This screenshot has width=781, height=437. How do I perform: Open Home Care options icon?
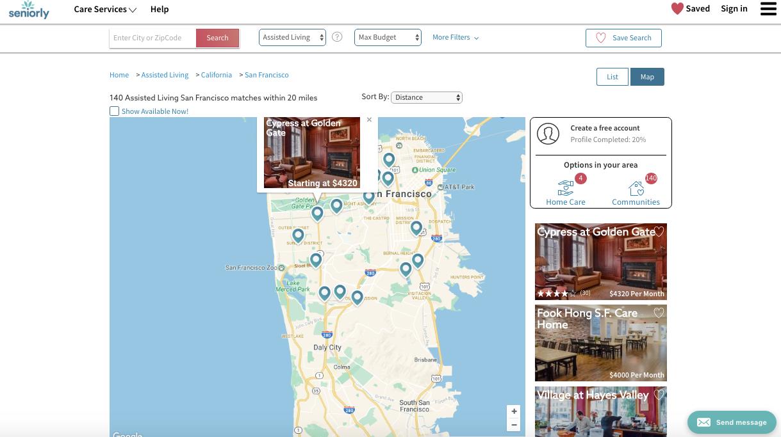566,188
